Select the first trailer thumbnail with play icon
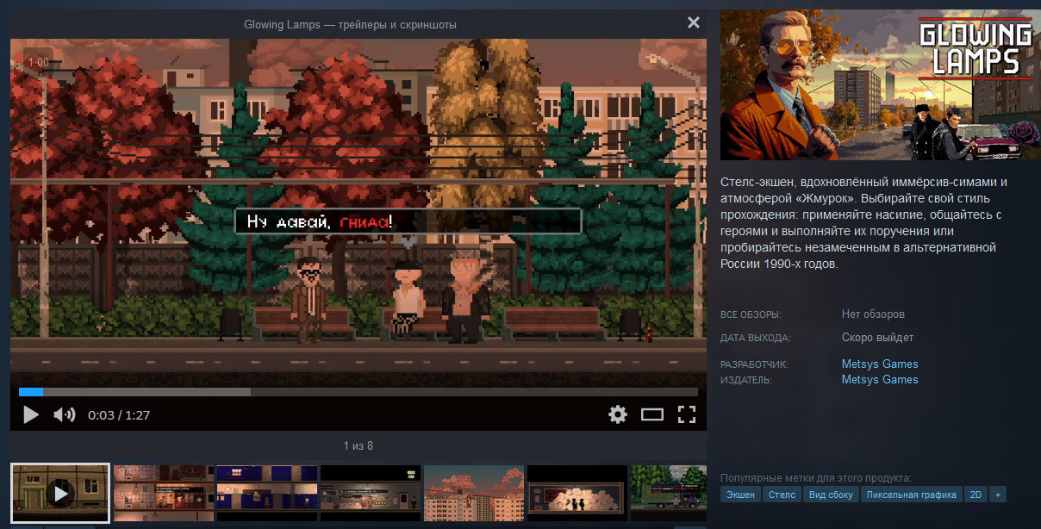The width and height of the screenshot is (1041, 529). [60, 494]
